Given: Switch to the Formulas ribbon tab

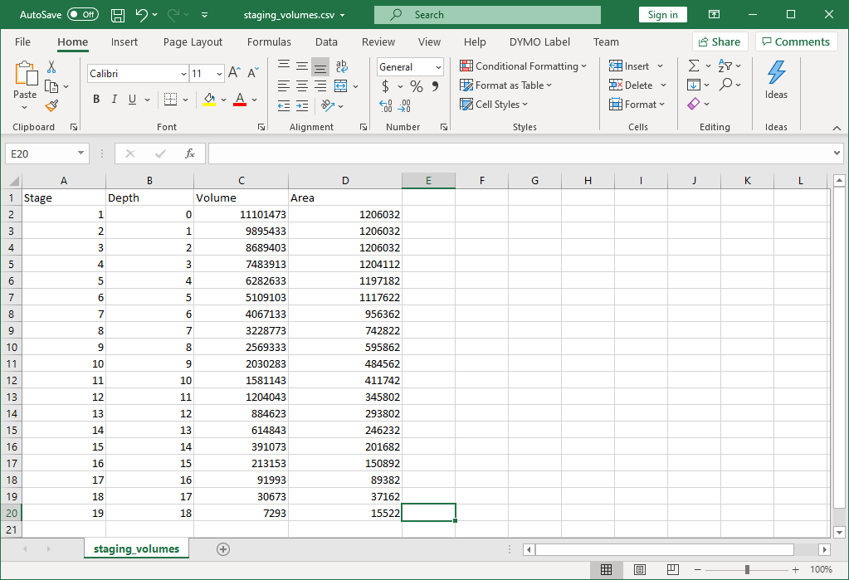Looking at the screenshot, I should [x=269, y=41].
